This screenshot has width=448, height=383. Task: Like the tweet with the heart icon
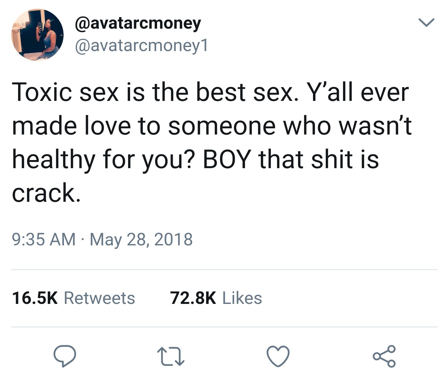[278, 356]
